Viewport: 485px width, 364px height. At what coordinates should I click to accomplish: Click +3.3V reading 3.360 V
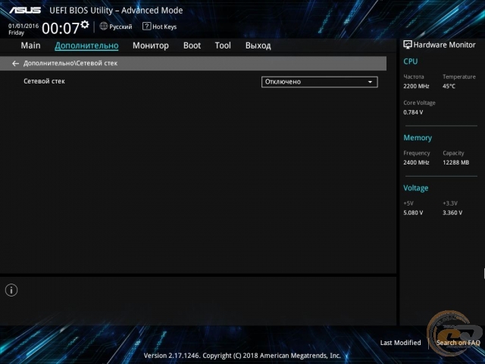(x=452, y=212)
